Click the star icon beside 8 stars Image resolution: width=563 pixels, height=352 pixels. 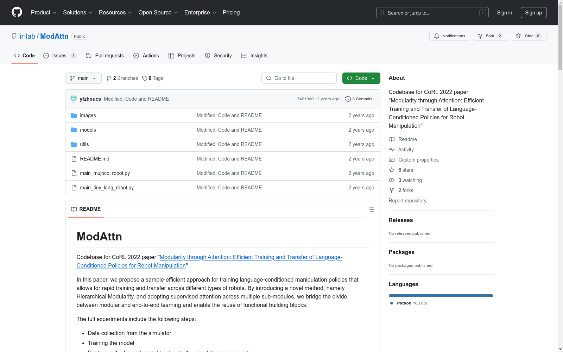coord(392,170)
